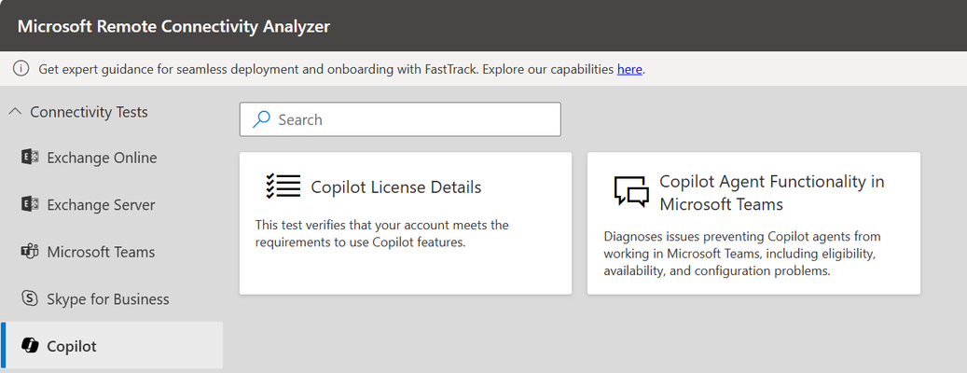Click the 'Diagnoses issues preventing Copilot agents' description
This screenshot has height=373, width=967.
click(742, 254)
